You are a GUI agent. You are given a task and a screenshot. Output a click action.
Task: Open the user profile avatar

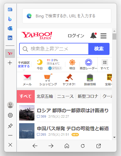coord(10,105)
